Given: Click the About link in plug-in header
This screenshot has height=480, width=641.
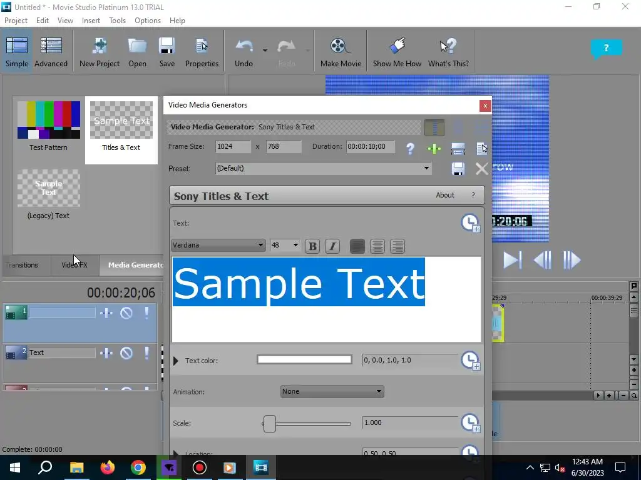Looking at the screenshot, I should point(445,195).
